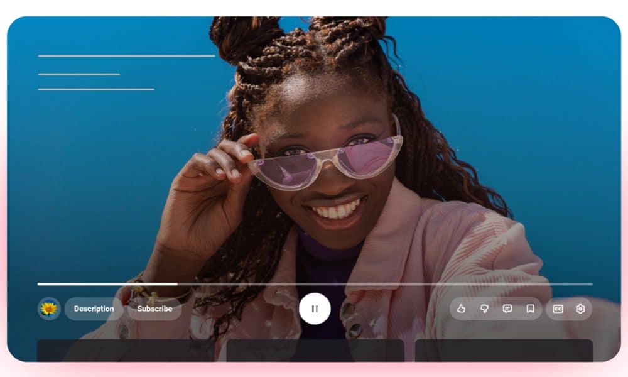Open the Description panel
628x377 pixels.
[x=94, y=309]
